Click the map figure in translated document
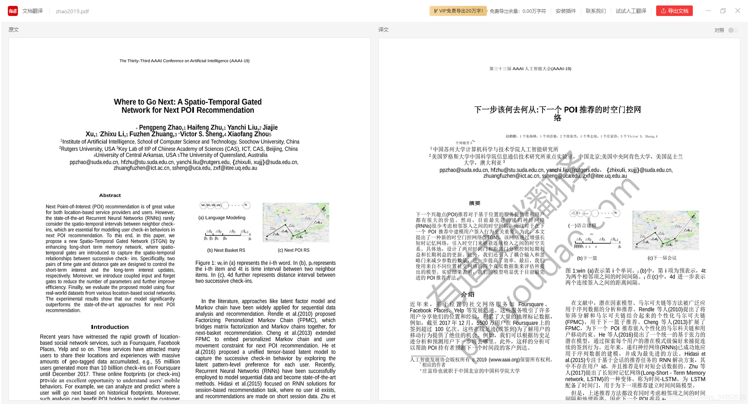Image resolution: width=749 pixels, height=404 pixels. (x=666, y=230)
